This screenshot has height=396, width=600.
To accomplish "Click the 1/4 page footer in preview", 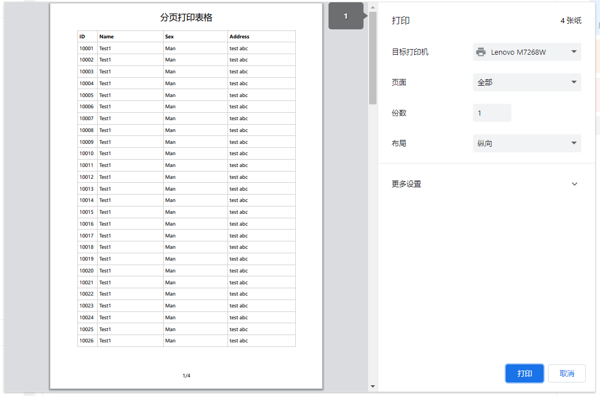I will (x=186, y=376).
